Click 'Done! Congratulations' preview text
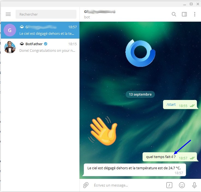201x192 pixels. pos(47,51)
